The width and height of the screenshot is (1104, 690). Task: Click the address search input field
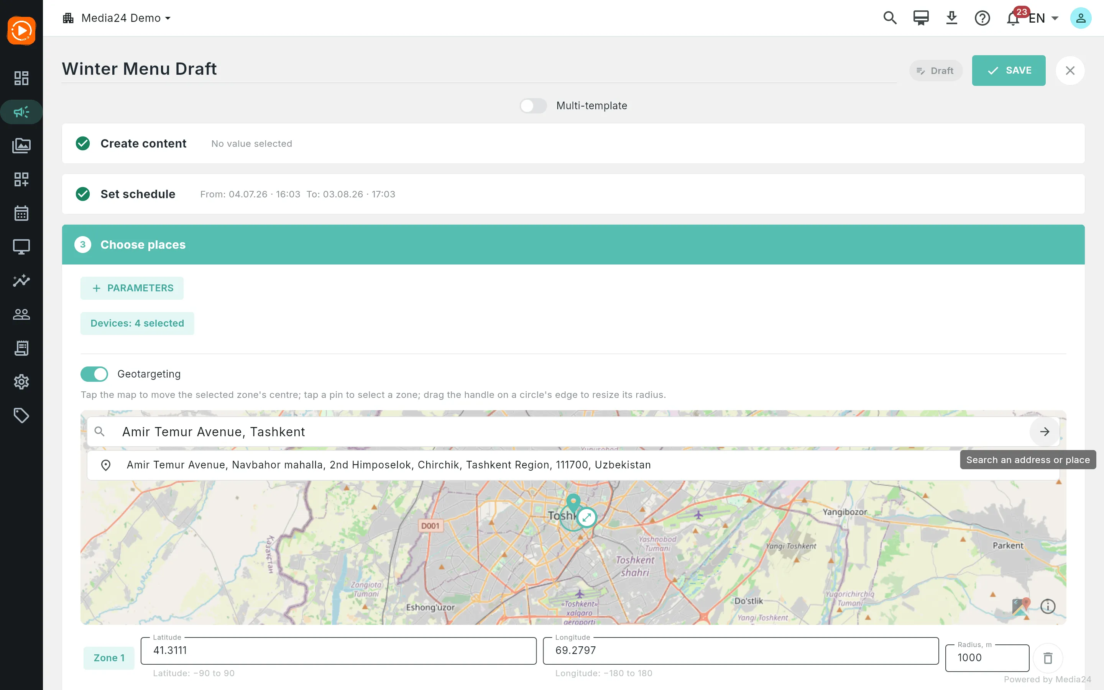pyautogui.click(x=573, y=432)
